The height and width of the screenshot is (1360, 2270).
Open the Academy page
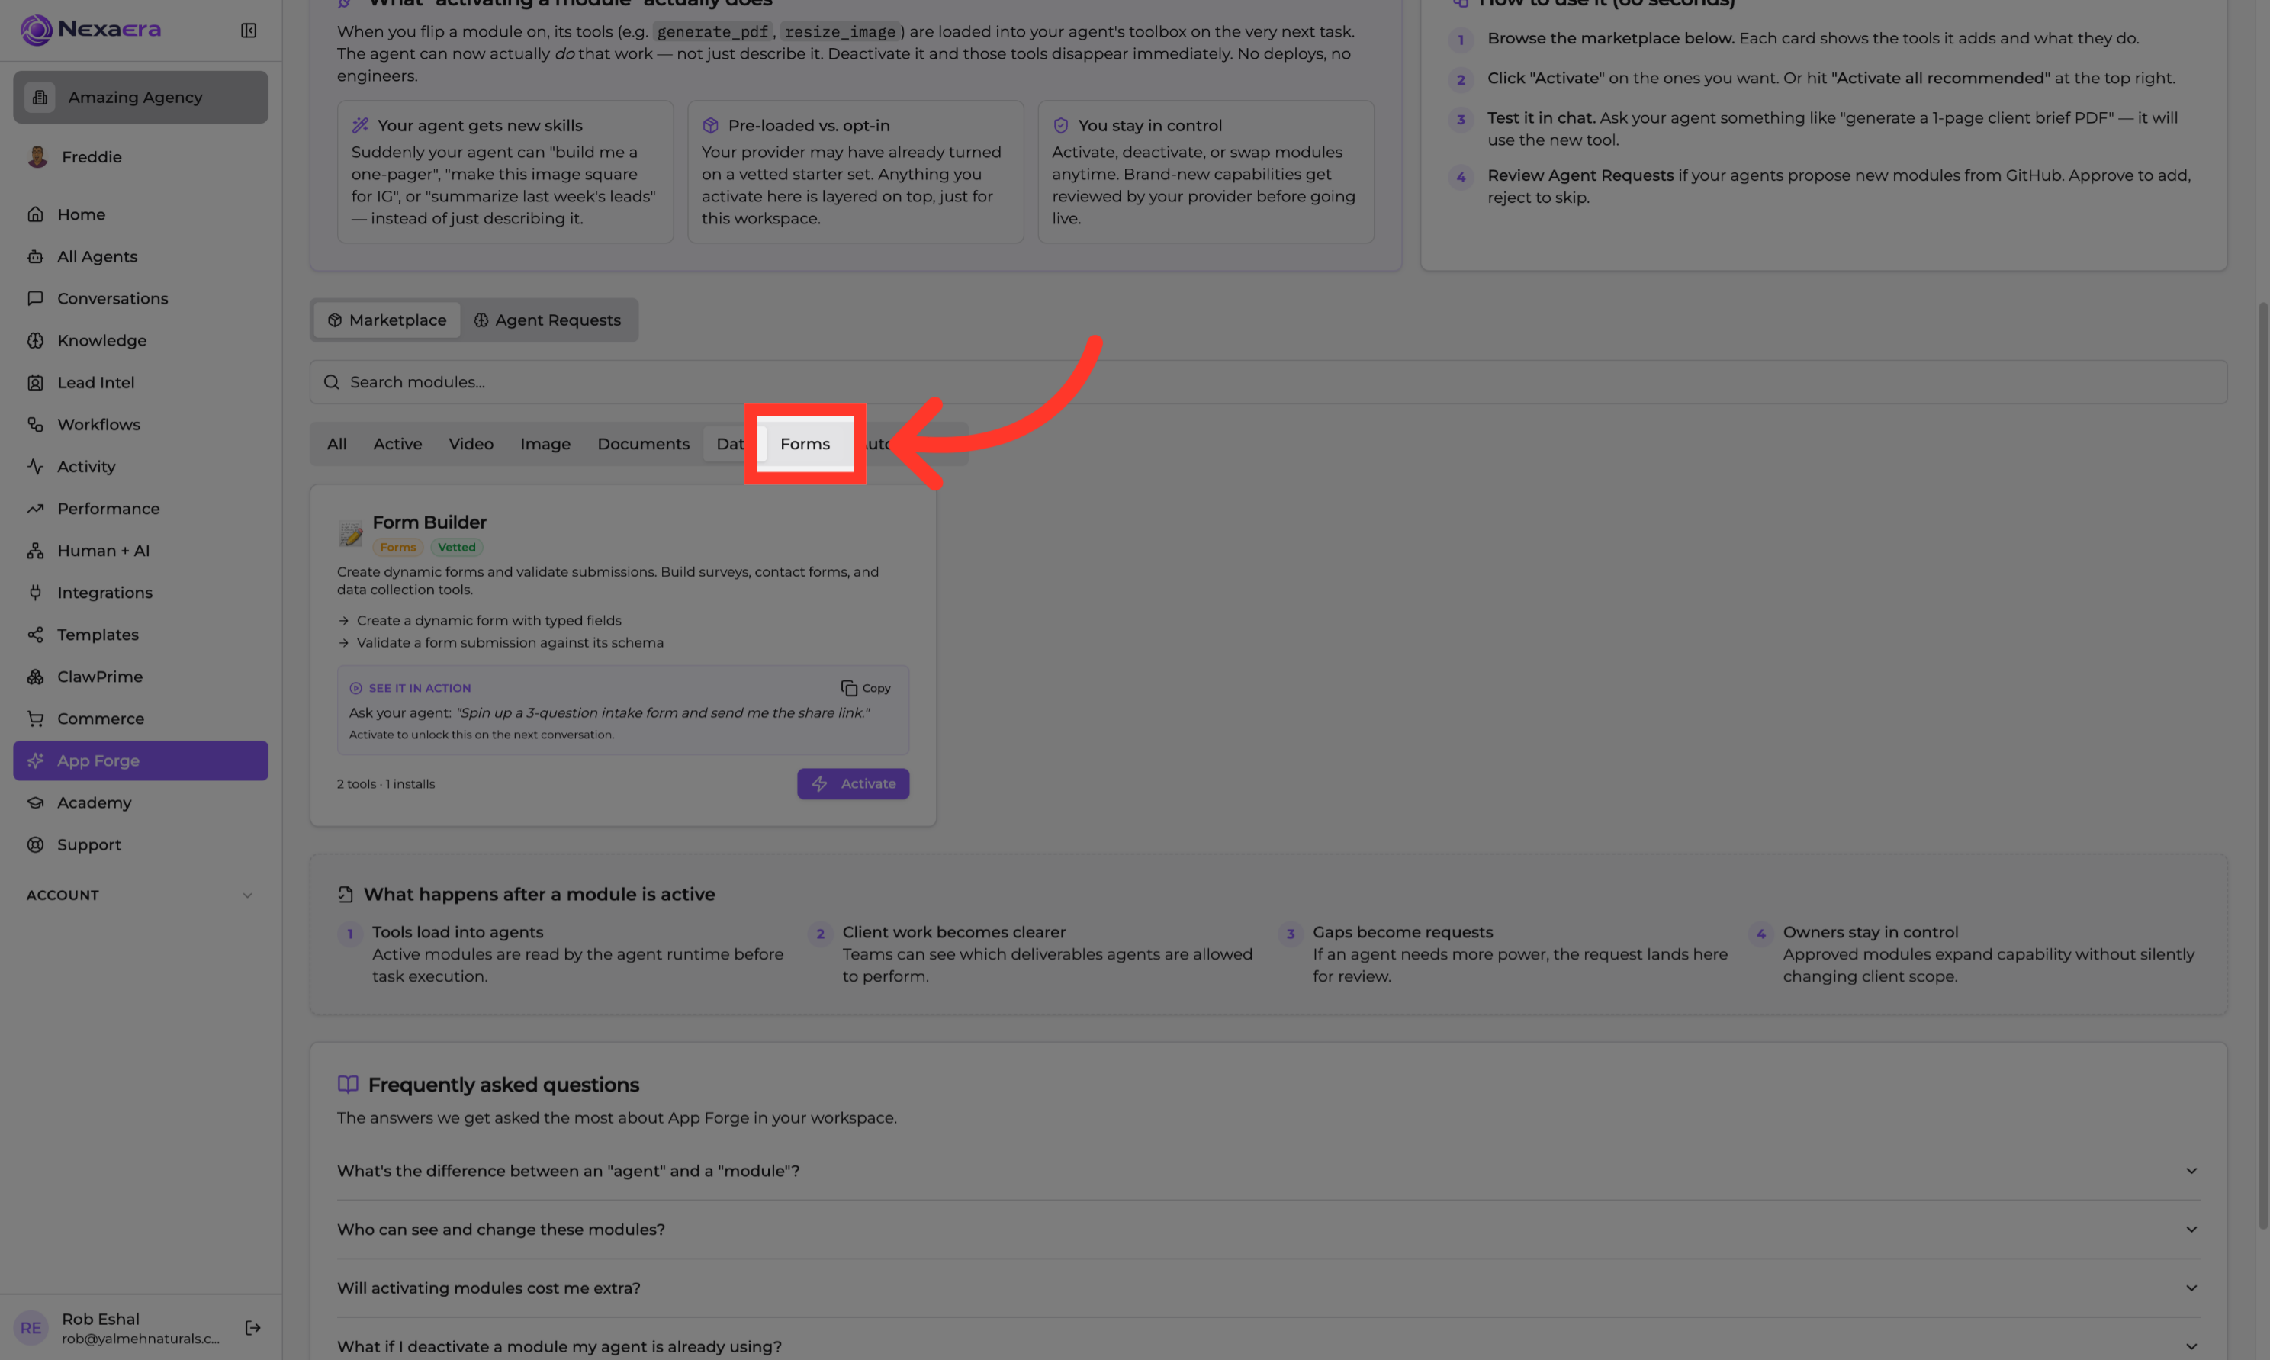(x=140, y=802)
